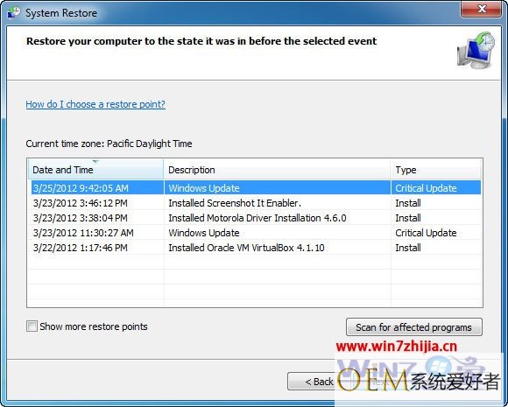Click the computer-with-clock restore icon
This screenshot has width=508, height=407.
476,50
